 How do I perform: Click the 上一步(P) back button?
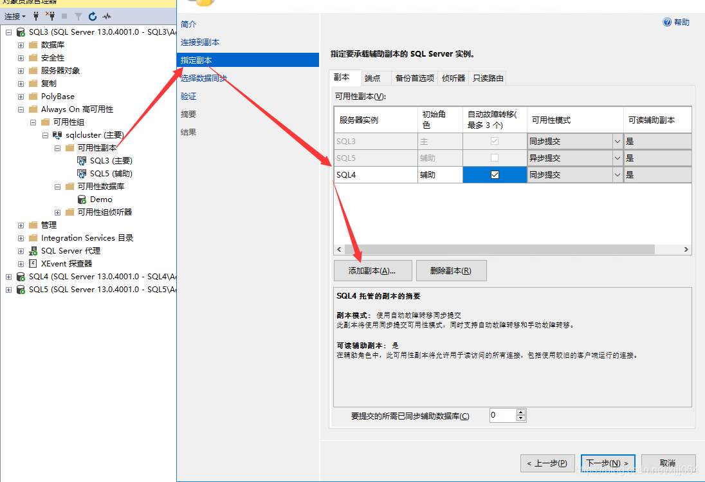coord(547,463)
